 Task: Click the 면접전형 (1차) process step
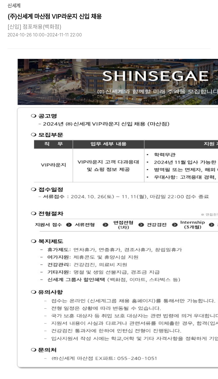(x=123, y=225)
